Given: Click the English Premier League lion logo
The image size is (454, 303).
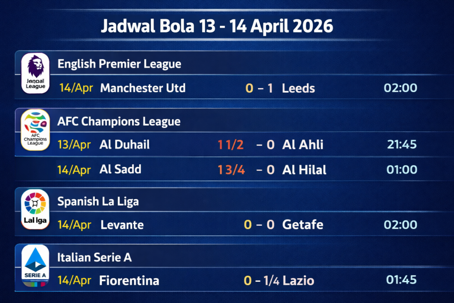Looking at the screenshot, I should pos(36,73).
